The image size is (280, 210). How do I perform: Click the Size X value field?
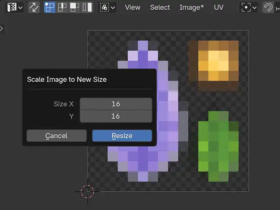tap(116, 104)
